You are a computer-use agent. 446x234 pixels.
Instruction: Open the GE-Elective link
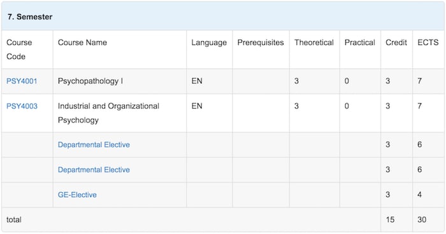point(77,195)
